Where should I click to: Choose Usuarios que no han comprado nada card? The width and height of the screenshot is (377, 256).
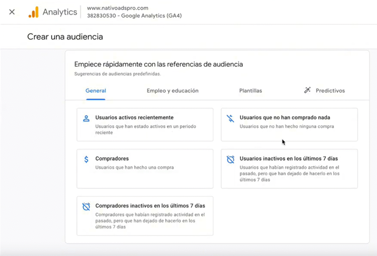289,125
